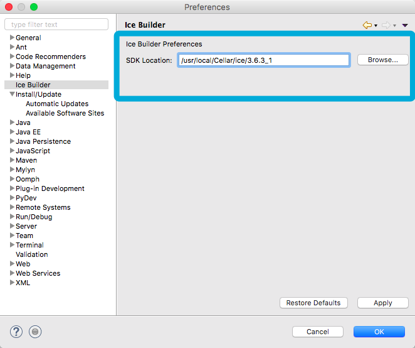Select the XML category label

tap(23, 283)
